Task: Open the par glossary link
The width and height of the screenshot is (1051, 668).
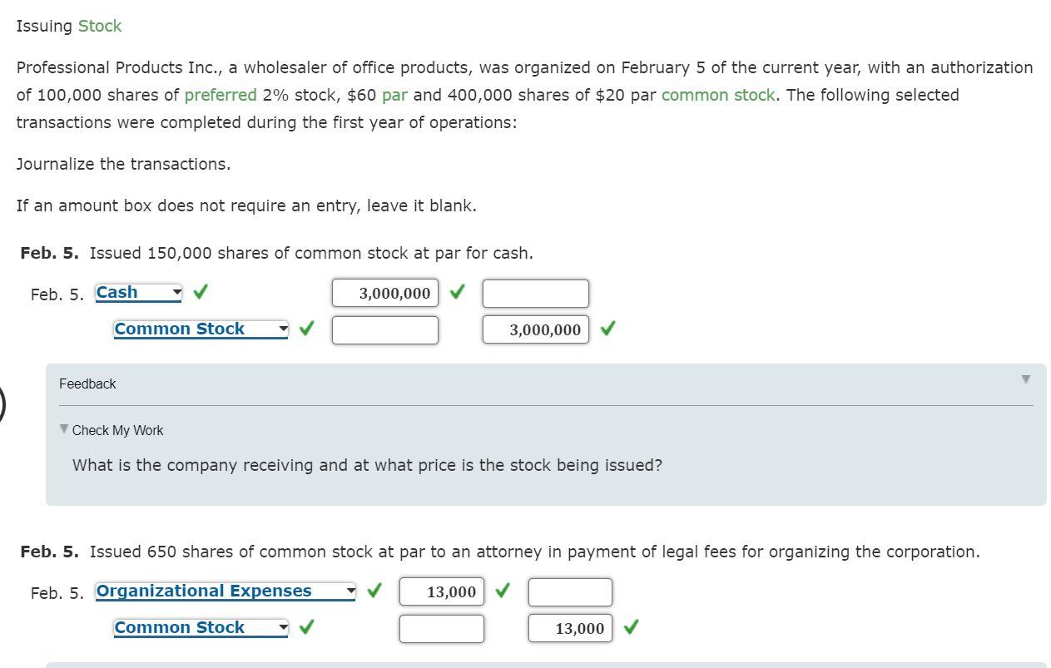Action: pyautogui.click(x=395, y=95)
